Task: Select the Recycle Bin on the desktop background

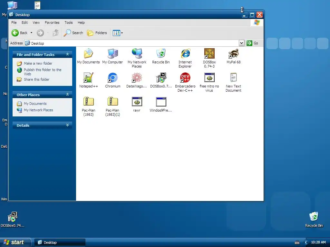Action: [314, 219]
